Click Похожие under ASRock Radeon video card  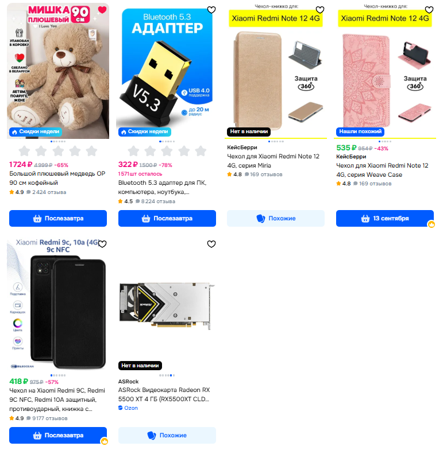167,435
